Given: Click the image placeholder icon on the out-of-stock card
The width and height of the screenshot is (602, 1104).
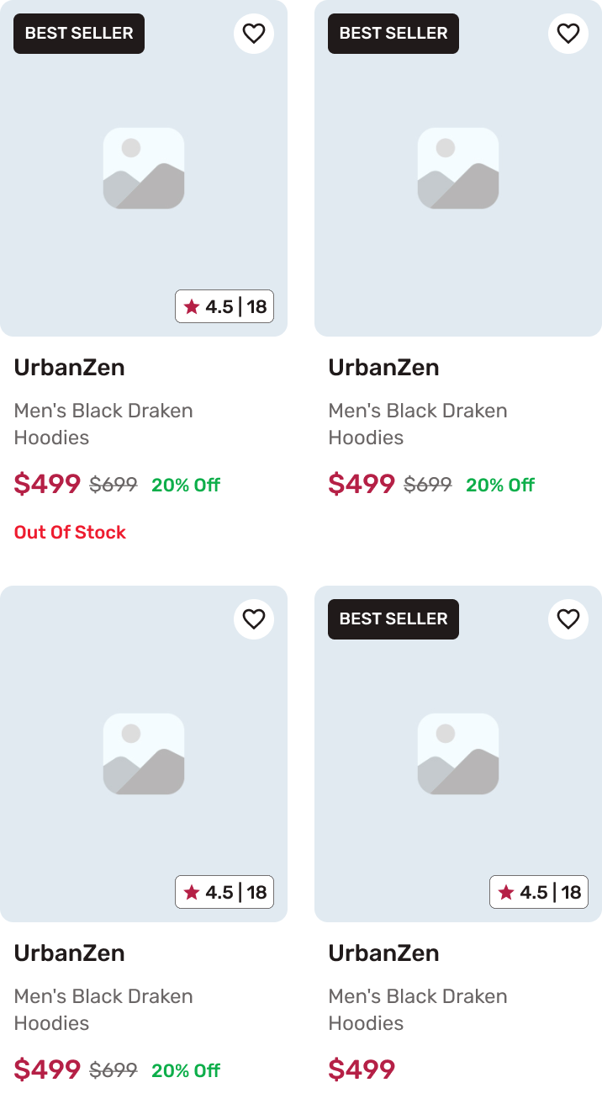Looking at the screenshot, I should tap(144, 168).
